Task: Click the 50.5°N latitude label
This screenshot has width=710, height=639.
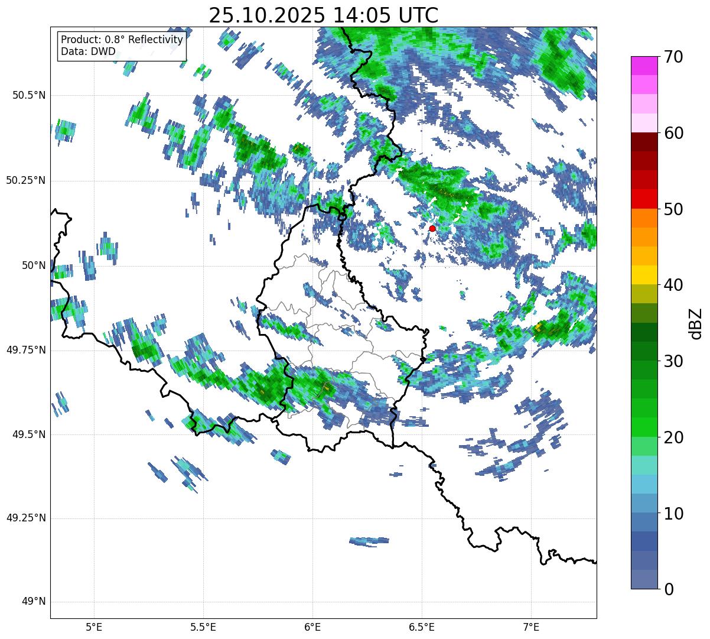Action: coord(30,95)
